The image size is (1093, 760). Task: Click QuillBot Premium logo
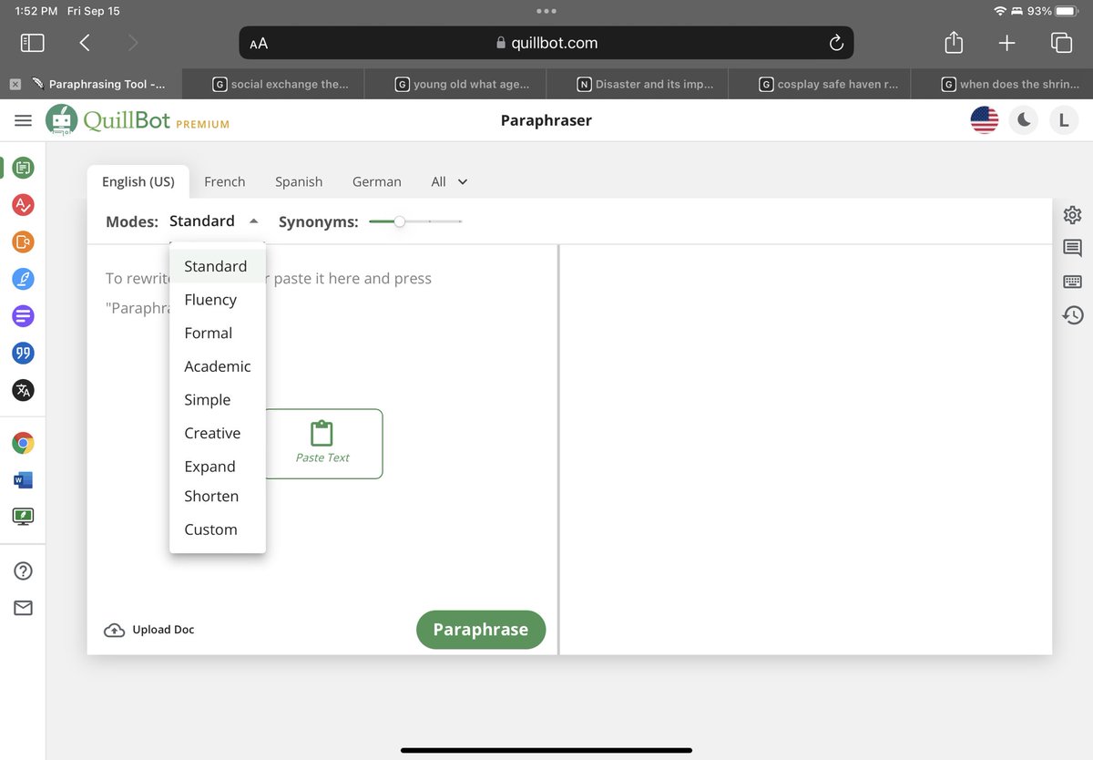[x=138, y=120]
